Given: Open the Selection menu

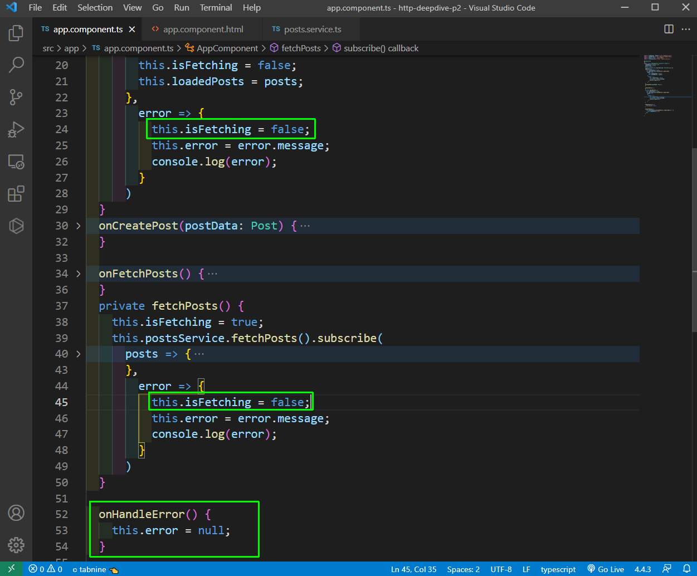Looking at the screenshot, I should click(95, 8).
